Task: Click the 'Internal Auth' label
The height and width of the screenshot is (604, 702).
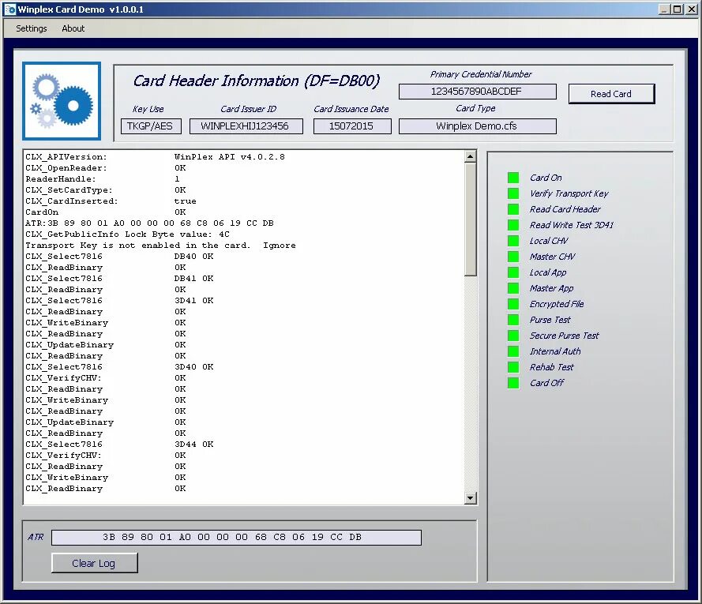Action: [x=556, y=351]
